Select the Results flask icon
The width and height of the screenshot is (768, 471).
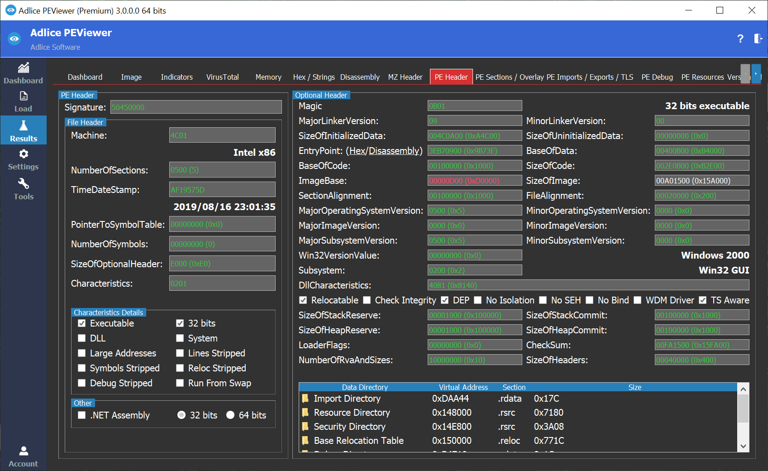point(24,125)
